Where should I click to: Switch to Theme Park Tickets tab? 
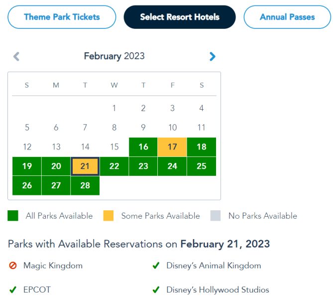62,17
